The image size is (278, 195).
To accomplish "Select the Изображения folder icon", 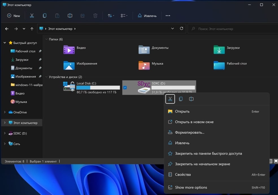I will pos(69,65).
